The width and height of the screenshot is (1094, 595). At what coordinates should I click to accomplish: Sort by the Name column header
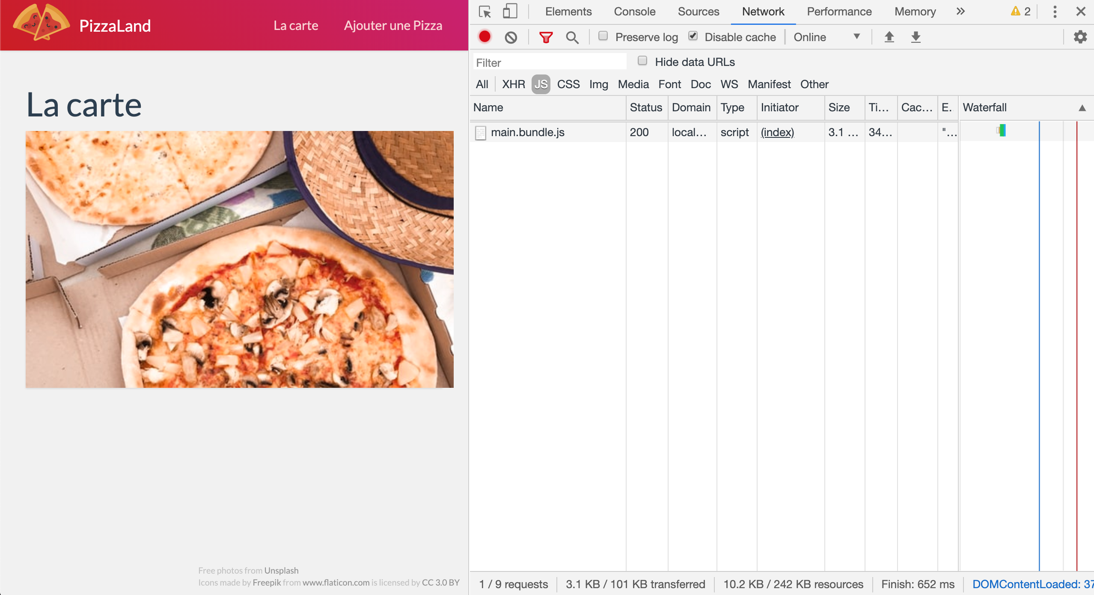pyautogui.click(x=548, y=107)
